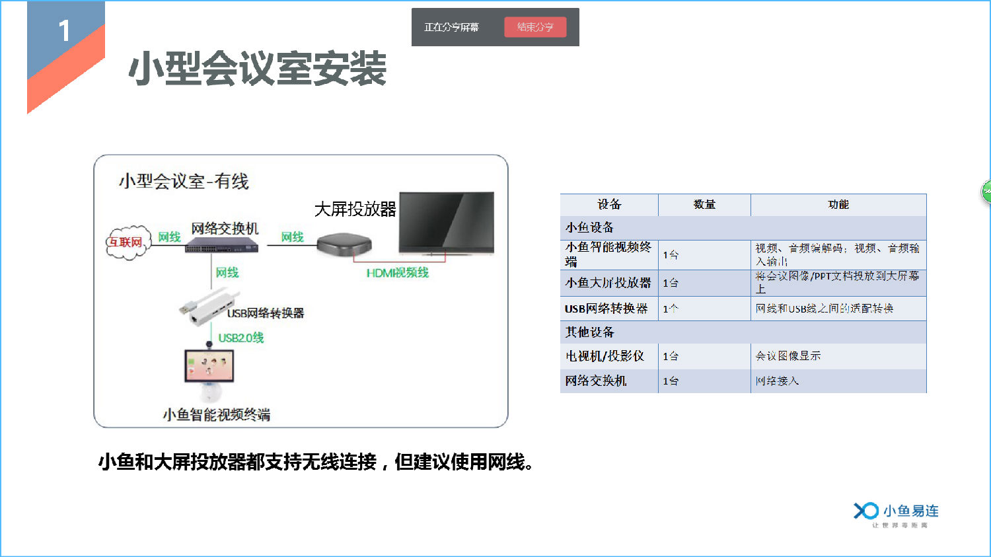Click the 小鱼设备 section row
This screenshot has width=991, height=557.
(x=743, y=228)
